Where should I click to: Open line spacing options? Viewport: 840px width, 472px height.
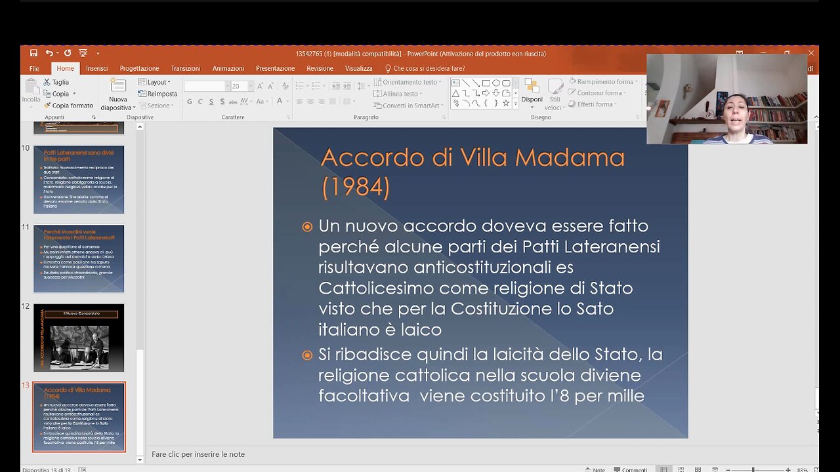pyautogui.click(x=362, y=86)
